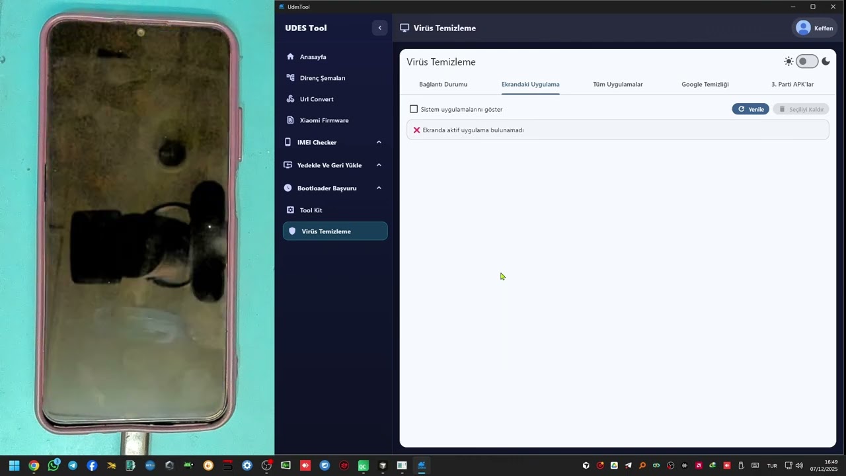
Task: Toggle the light/dark theme switch
Action: click(807, 61)
